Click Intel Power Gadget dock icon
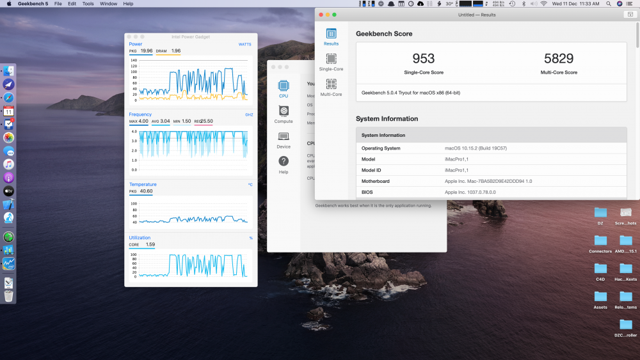The image size is (640, 360). (x=8, y=264)
